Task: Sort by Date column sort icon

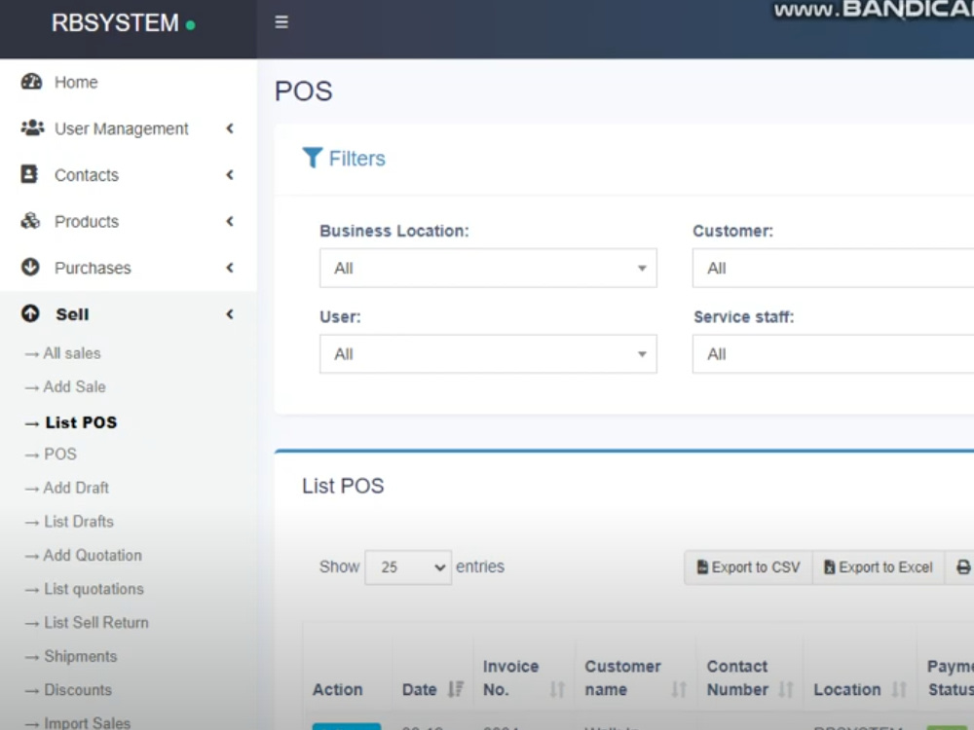Action: point(456,689)
